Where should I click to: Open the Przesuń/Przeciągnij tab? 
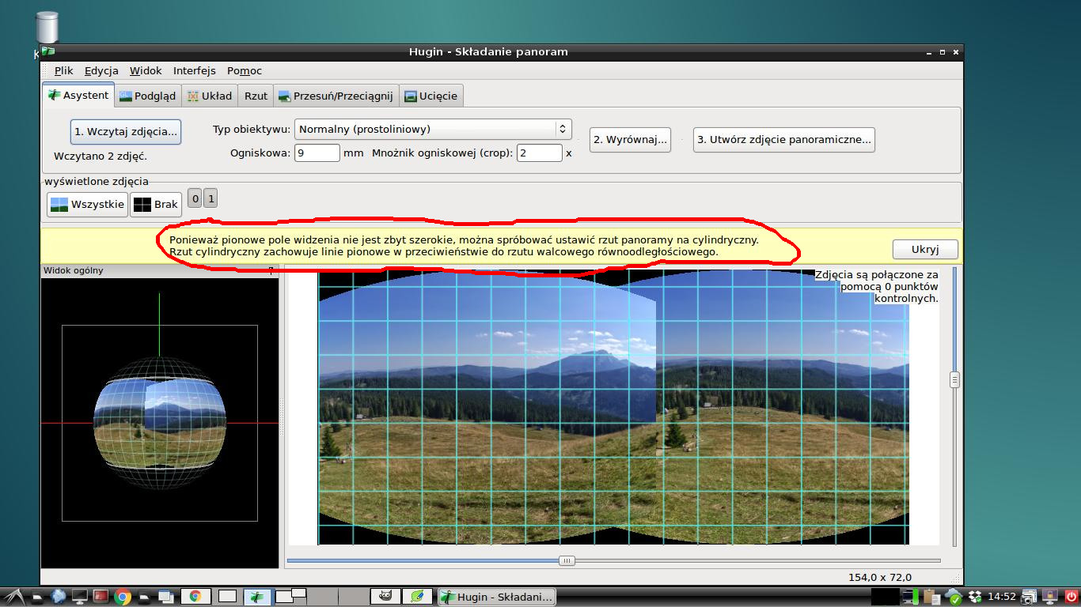[x=335, y=96]
